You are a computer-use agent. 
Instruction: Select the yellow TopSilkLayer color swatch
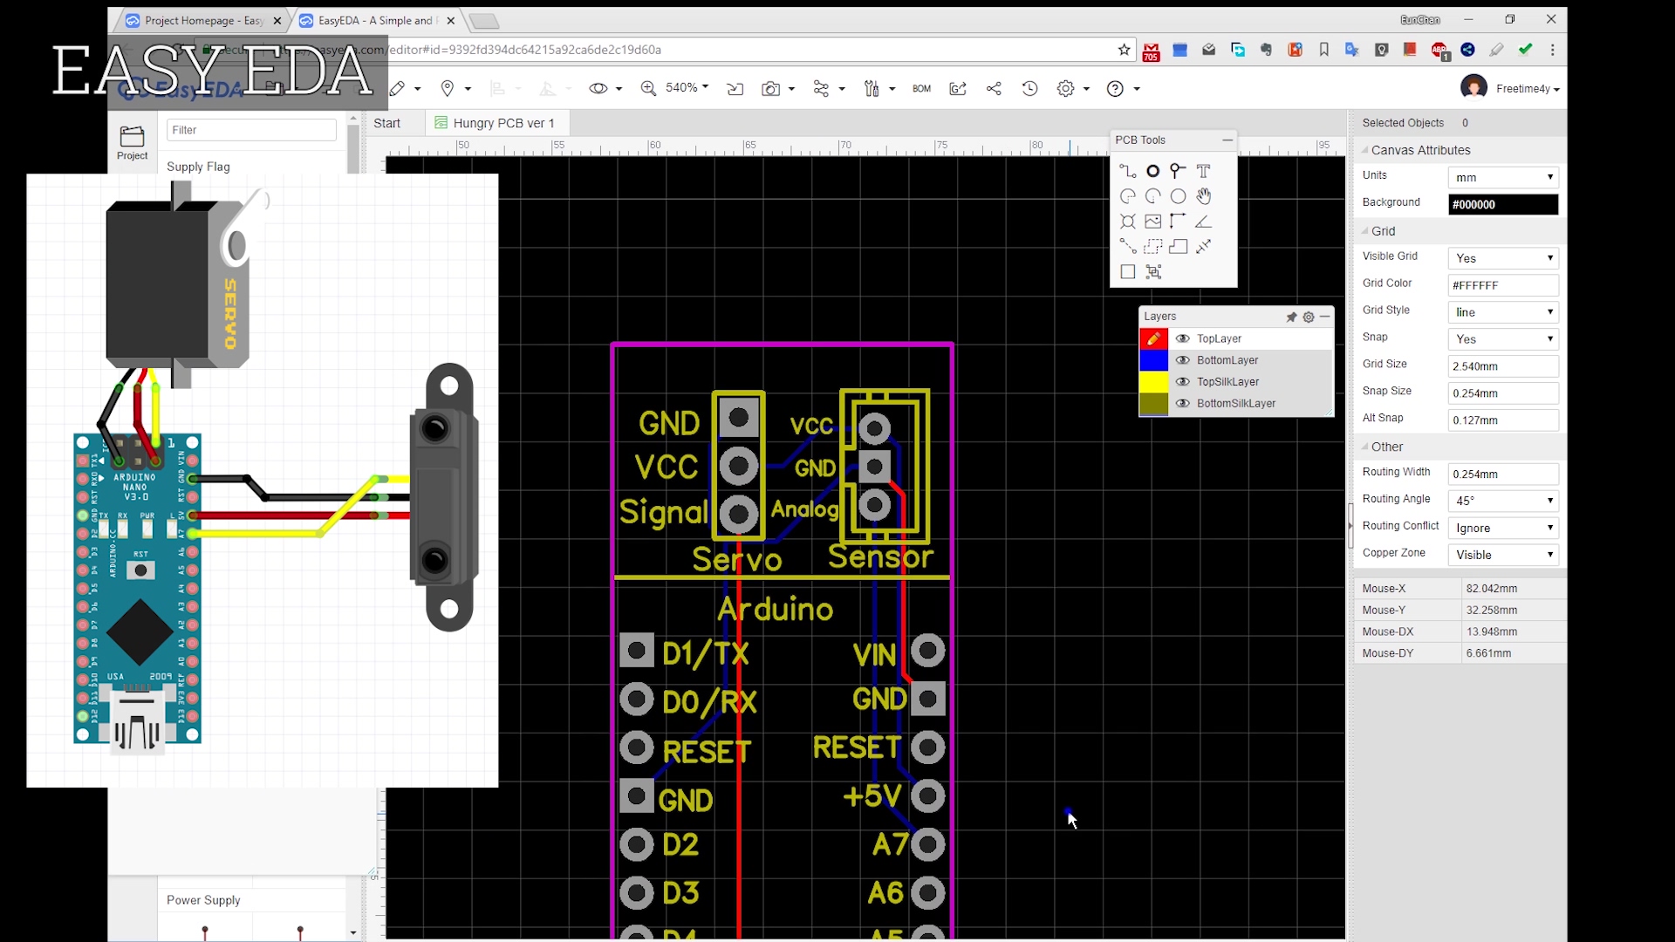tap(1153, 382)
